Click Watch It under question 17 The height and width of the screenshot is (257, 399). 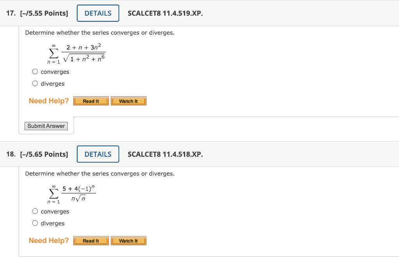click(129, 101)
